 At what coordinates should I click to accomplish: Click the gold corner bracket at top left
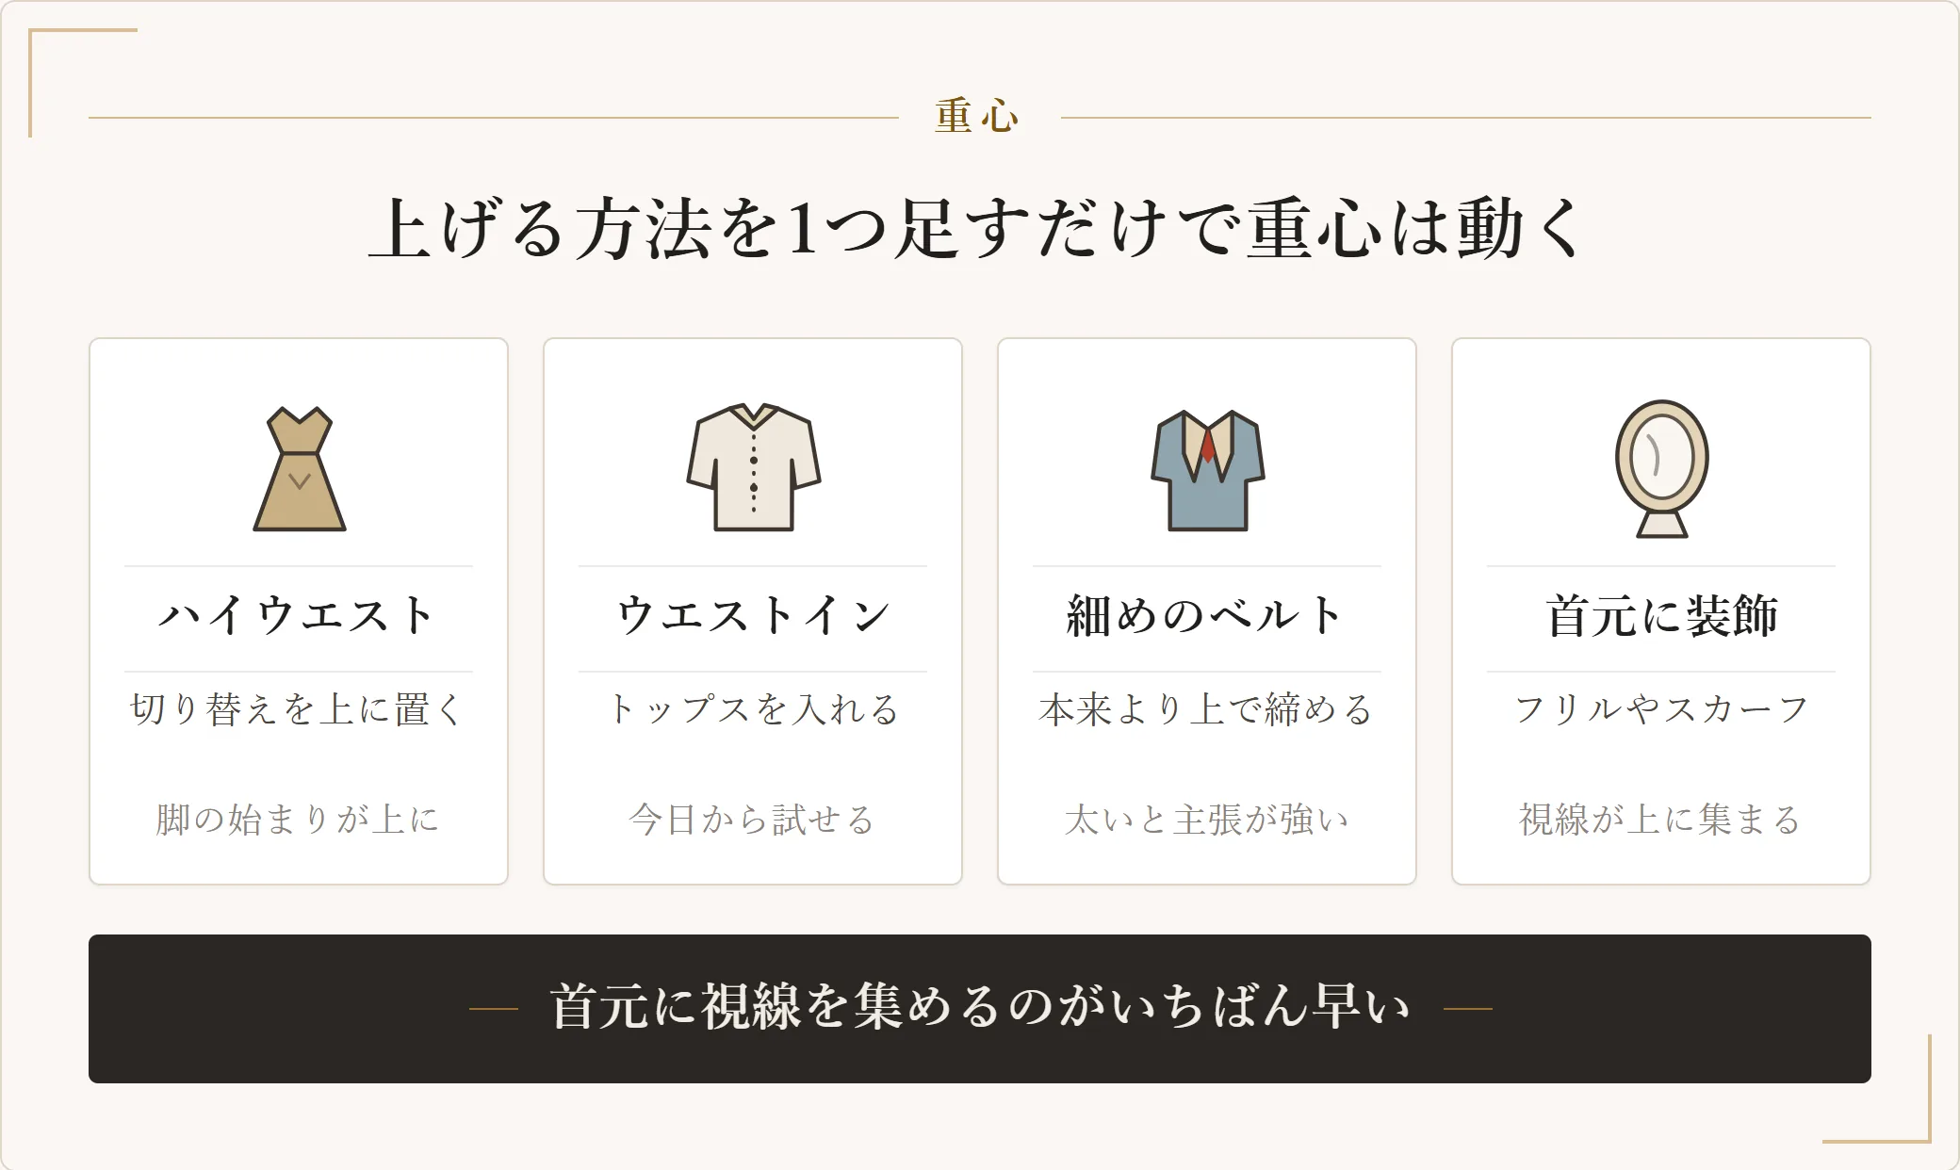coord(83,83)
